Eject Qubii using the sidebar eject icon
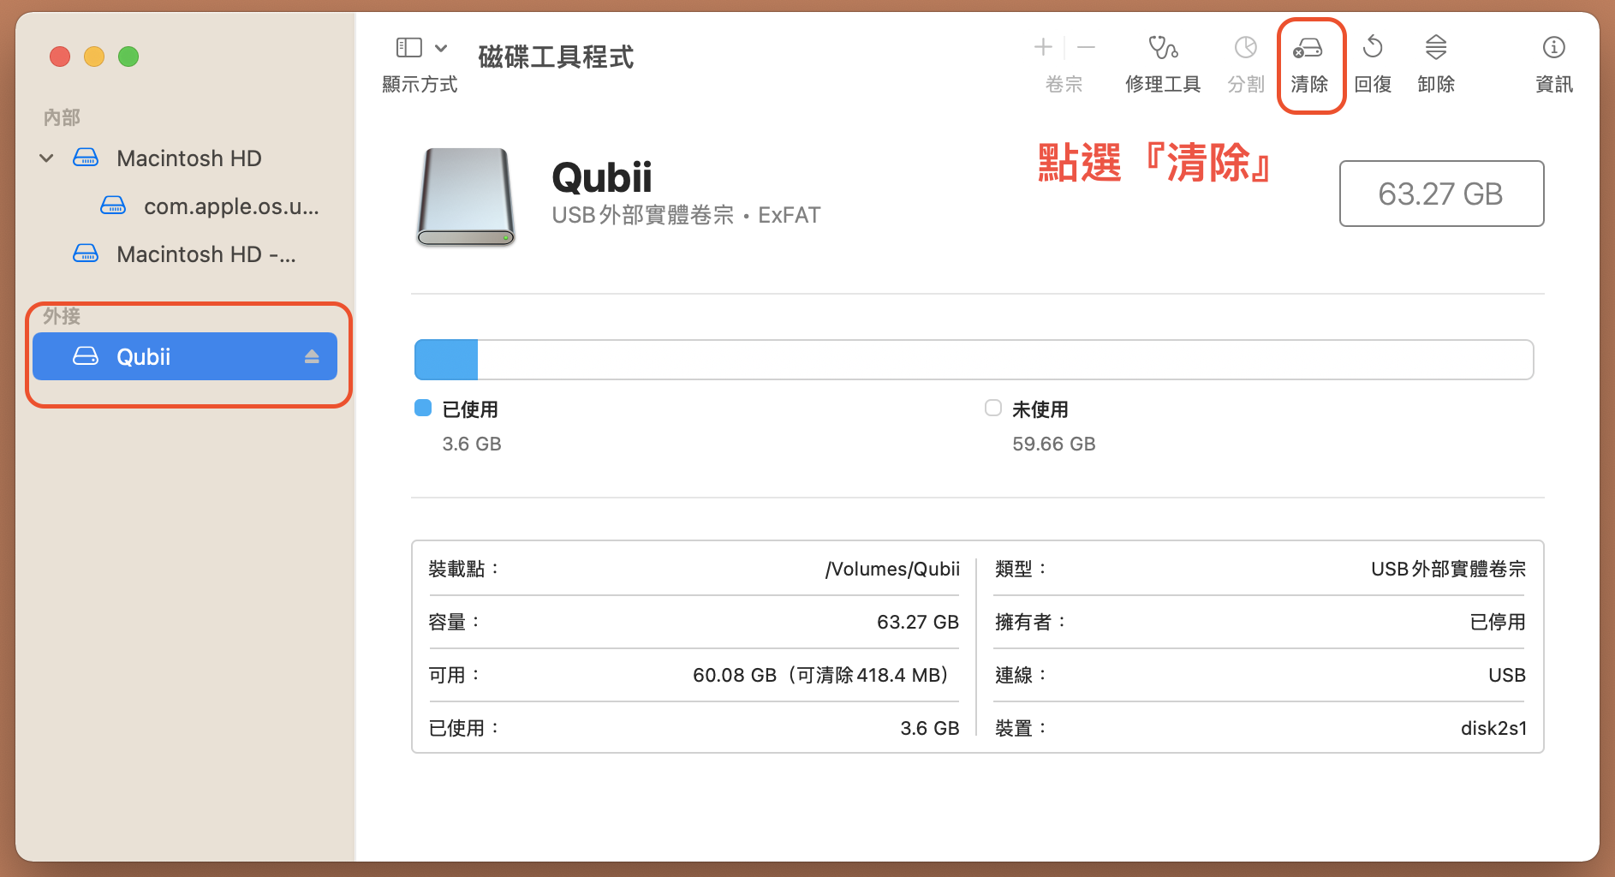The image size is (1615, 877). 312,356
